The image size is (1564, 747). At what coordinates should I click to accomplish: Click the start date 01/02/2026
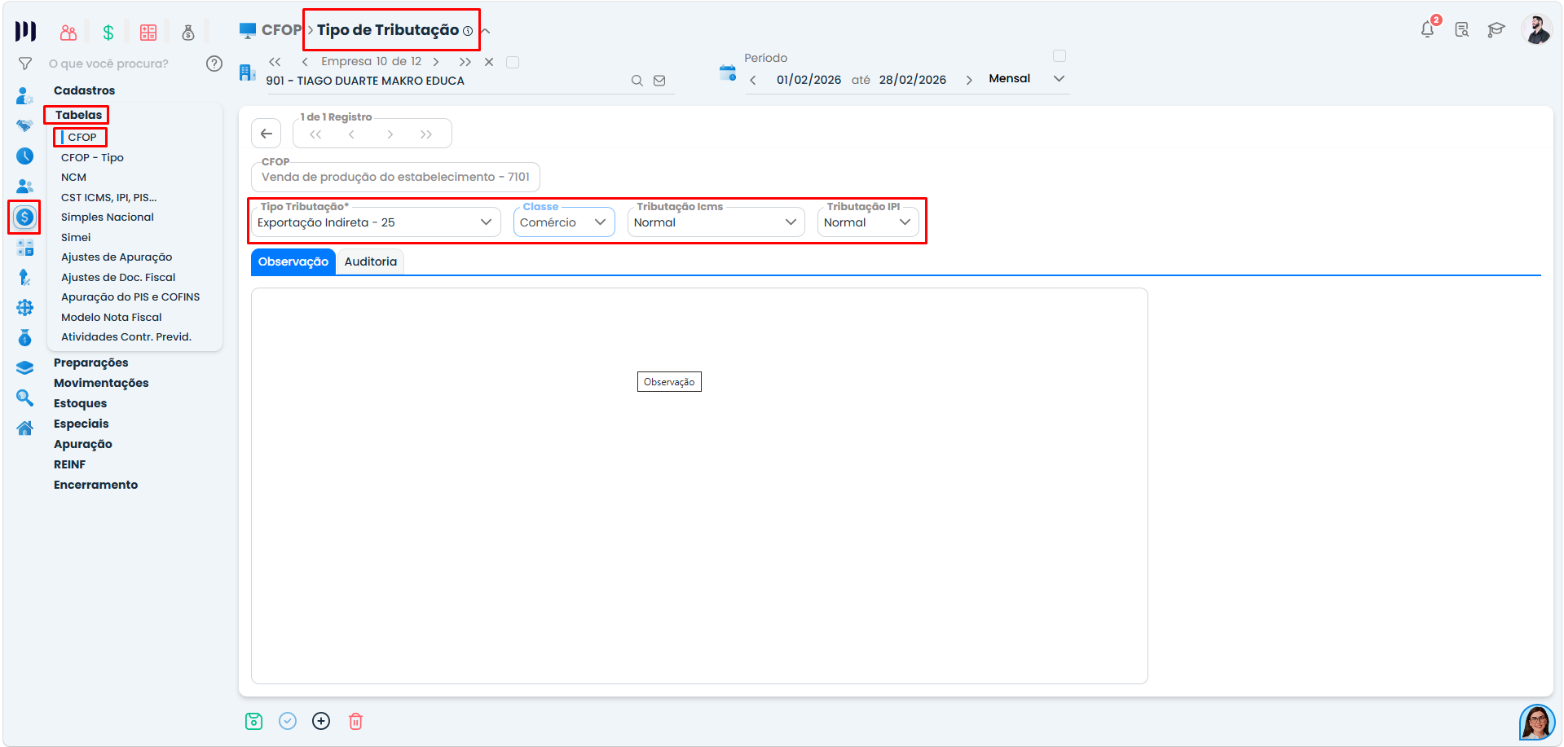808,80
